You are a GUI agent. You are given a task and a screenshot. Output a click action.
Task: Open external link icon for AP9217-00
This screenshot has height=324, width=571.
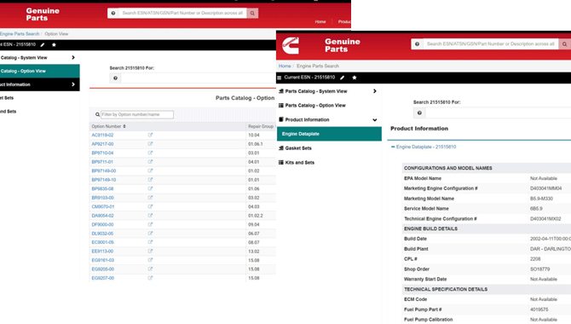pyautogui.click(x=150, y=144)
